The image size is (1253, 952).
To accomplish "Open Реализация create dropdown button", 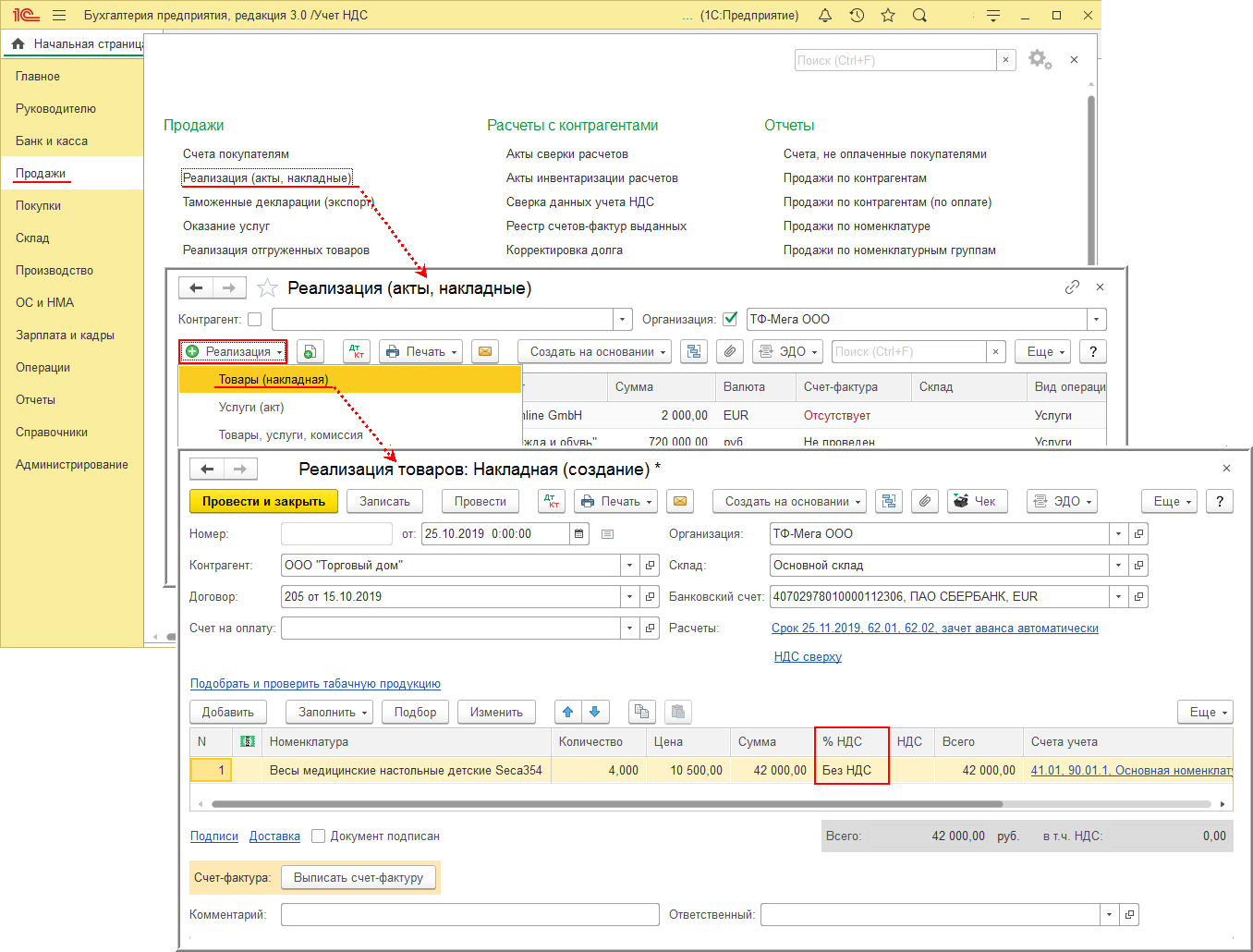I will coord(233,351).
